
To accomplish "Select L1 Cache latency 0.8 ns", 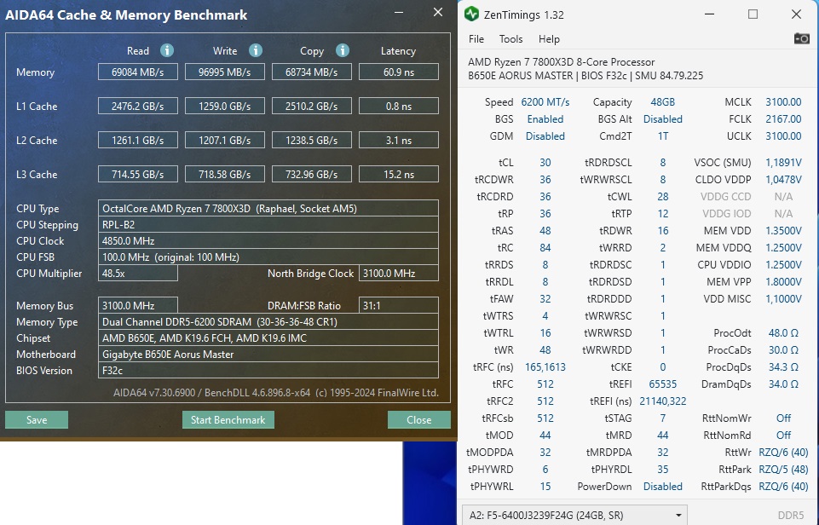I will point(399,106).
